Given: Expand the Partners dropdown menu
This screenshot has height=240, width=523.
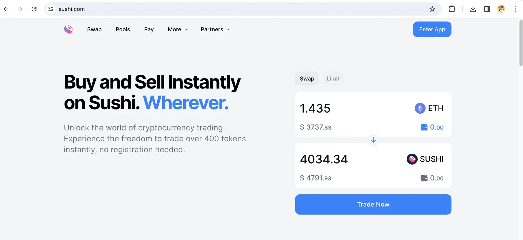Looking at the screenshot, I should pos(215,29).
